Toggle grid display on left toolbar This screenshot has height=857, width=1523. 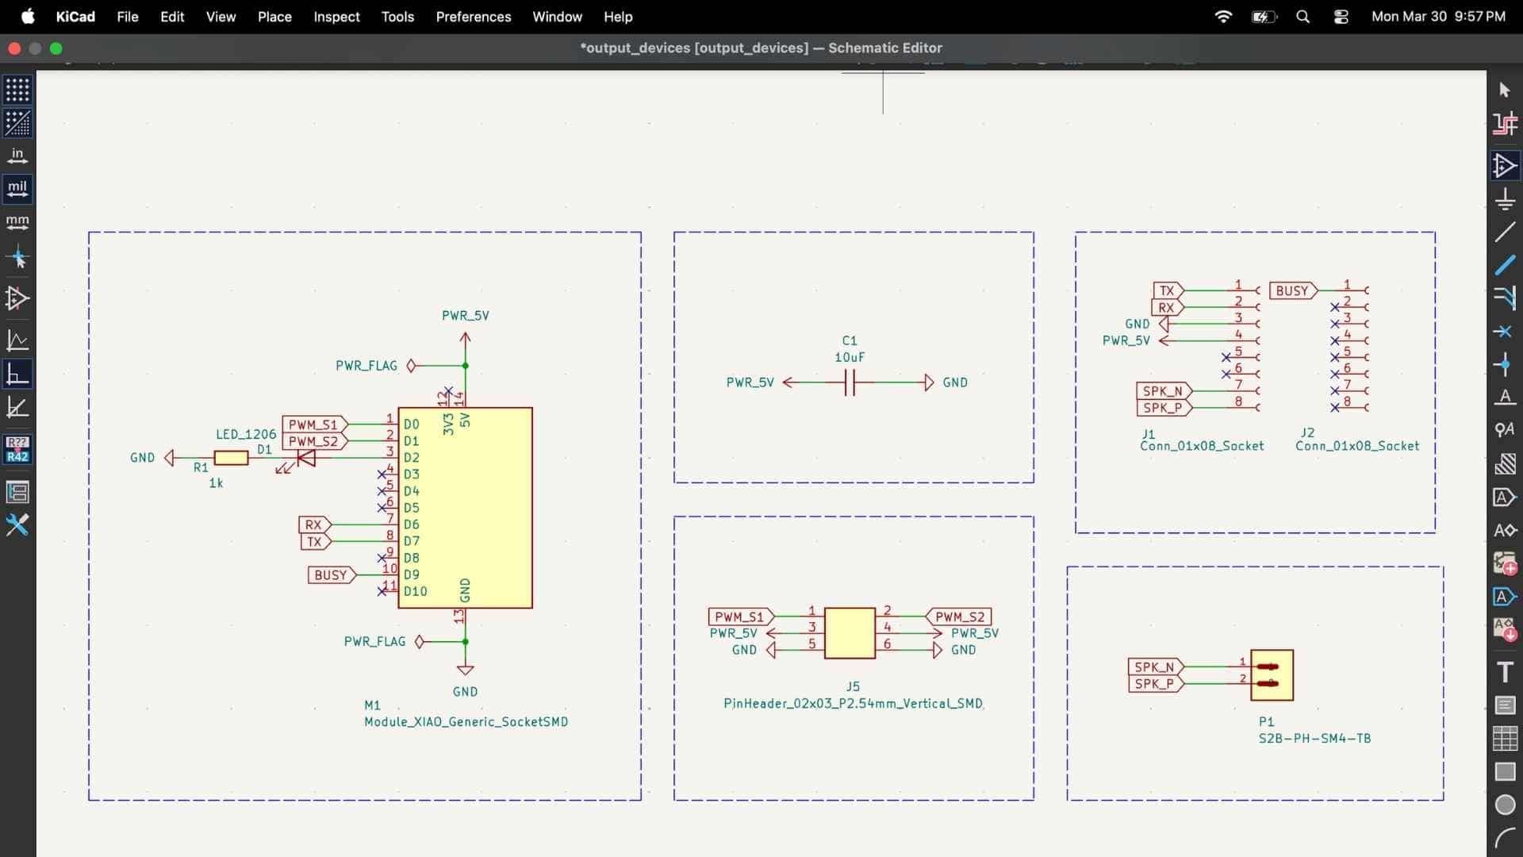[x=17, y=90]
